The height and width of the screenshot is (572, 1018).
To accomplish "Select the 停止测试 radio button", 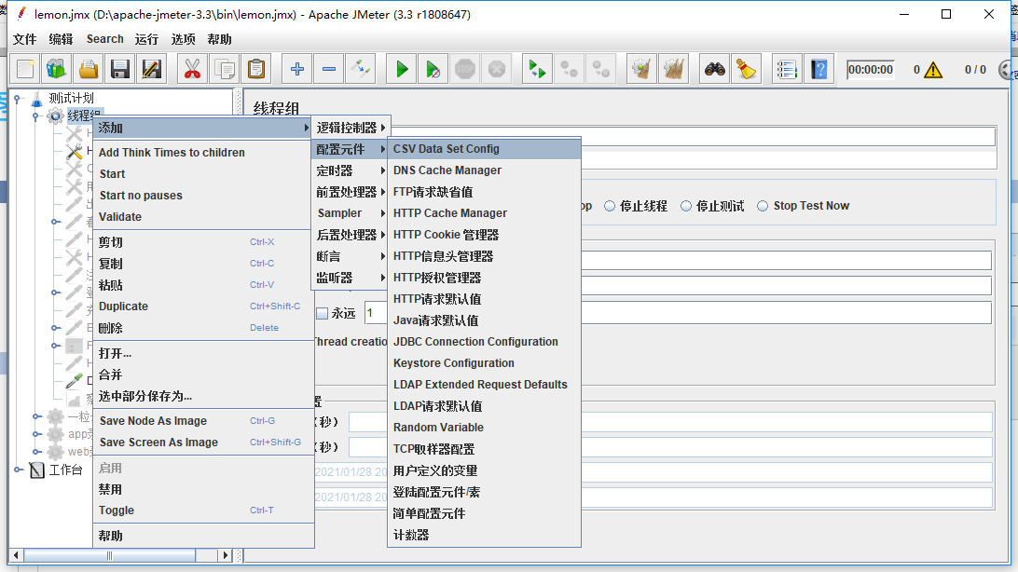I will point(685,206).
